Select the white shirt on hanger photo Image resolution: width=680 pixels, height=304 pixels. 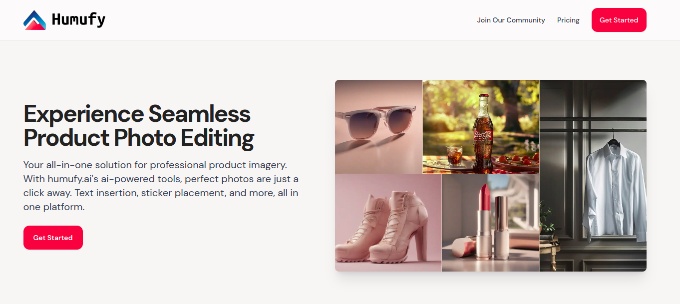[x=593, y=176]
